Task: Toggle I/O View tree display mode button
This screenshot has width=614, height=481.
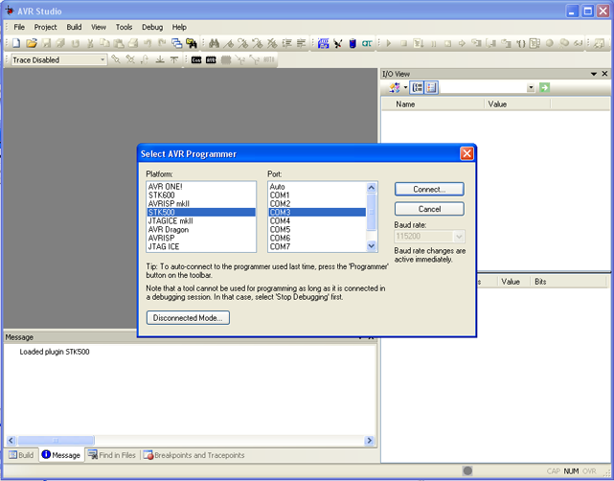Action: 418,87
